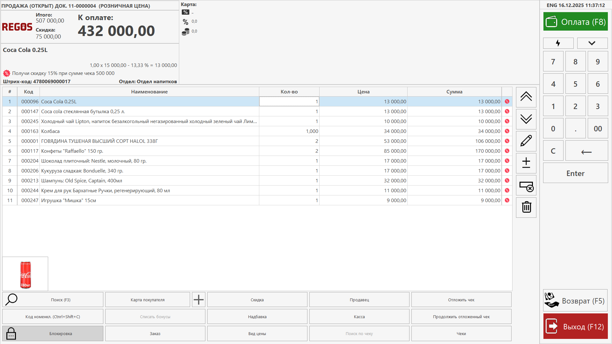Open the Чеки receipts menu
The width and height of the screenshot is (612, 344).
pos(461,333)
